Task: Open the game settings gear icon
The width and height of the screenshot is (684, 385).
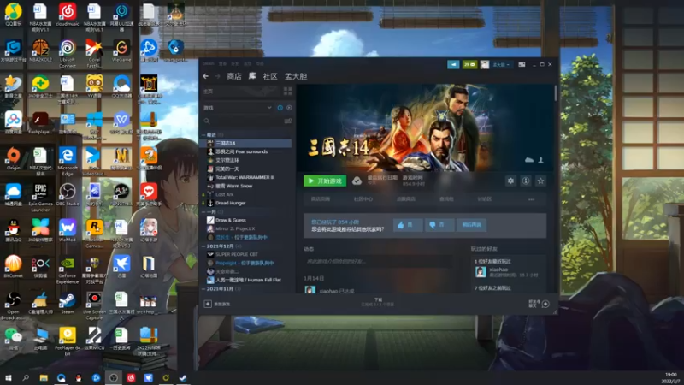Action: [x=510, y=181]
